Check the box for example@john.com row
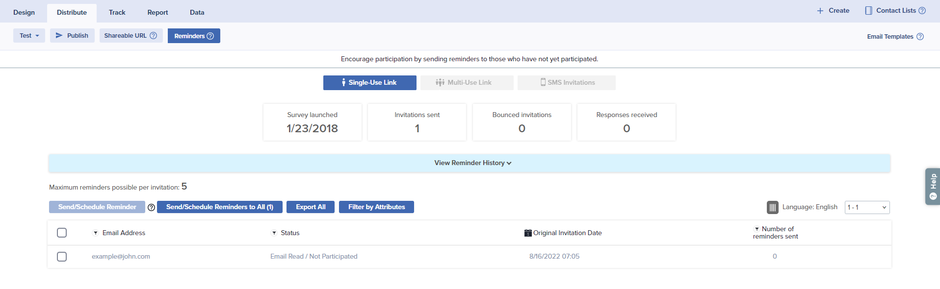This screenshot has width=940, height=289. [62, 257]
